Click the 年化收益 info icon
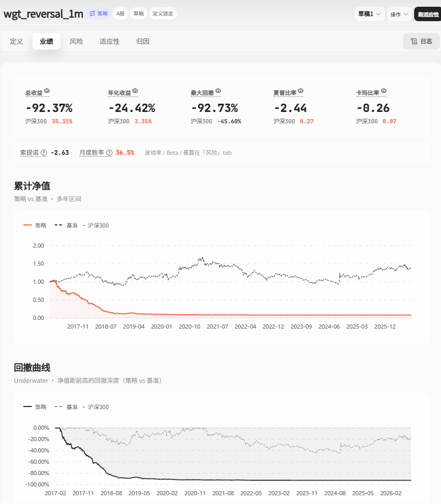Screen dimensions: 441x504 (135, 91)
